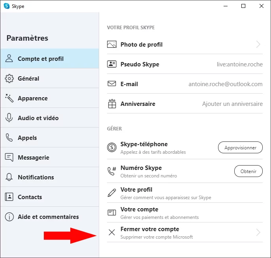Click 'Obtenir un second numéro' text

coord(149,176)
